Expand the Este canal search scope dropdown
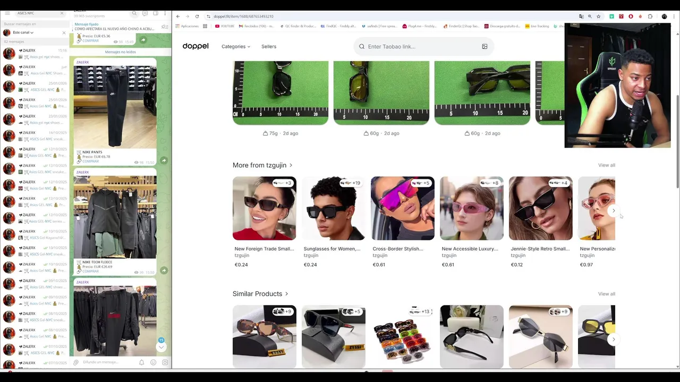Viewport: 680px width, 382px height. 23,32
